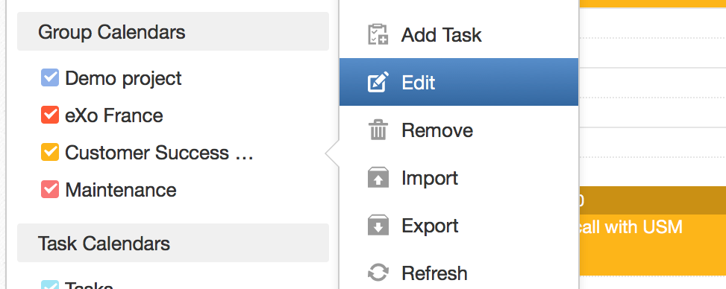Disable the Customer Success calendar checkbox

50,152
